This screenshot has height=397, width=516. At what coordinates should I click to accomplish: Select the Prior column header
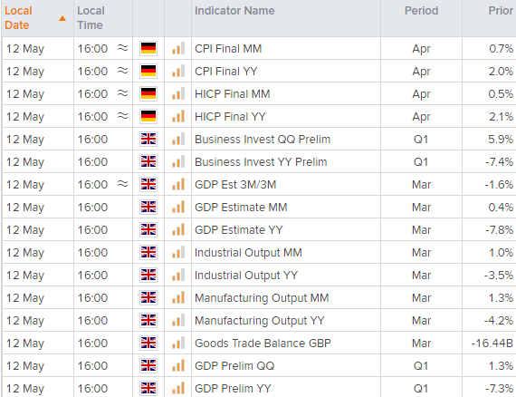(x=501, y=11)
